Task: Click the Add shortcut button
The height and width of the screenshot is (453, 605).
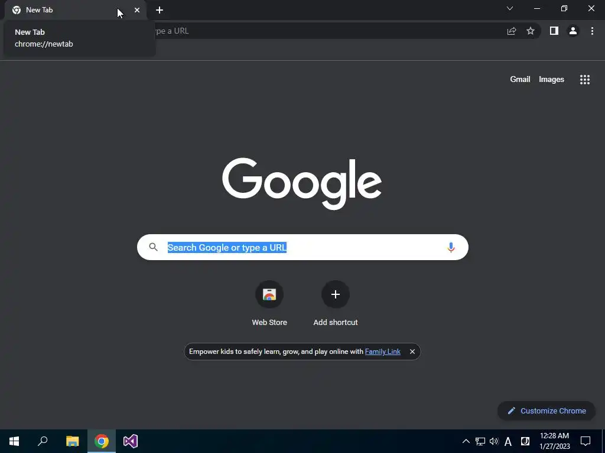Action: point(336,304)
